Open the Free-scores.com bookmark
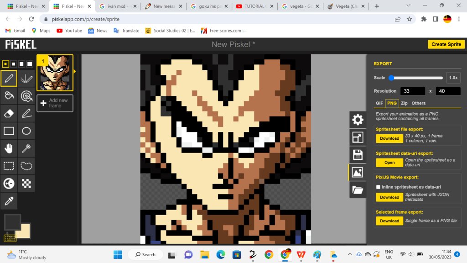 [224, 31]
